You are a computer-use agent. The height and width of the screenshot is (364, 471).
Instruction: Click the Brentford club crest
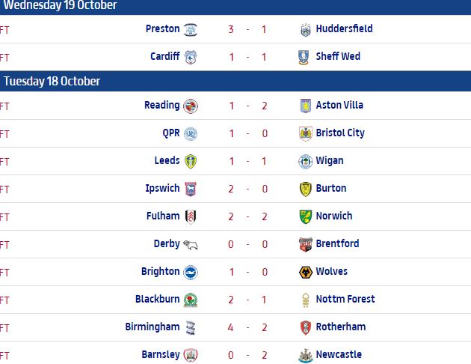[x=305, y=244]
